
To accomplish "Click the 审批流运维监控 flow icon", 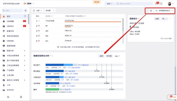I will [x=4, y=36].
